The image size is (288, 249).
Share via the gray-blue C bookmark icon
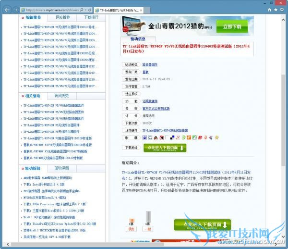150,137
